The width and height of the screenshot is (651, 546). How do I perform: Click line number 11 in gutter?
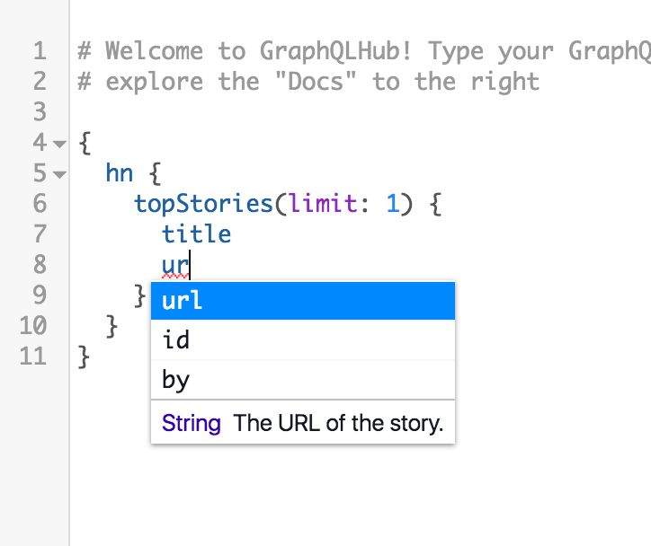32,357
